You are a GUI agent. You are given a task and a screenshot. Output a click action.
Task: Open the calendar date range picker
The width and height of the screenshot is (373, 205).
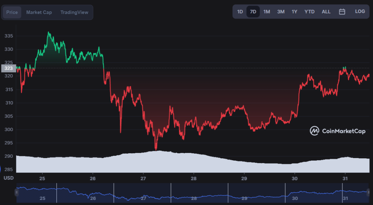(342, 12)
